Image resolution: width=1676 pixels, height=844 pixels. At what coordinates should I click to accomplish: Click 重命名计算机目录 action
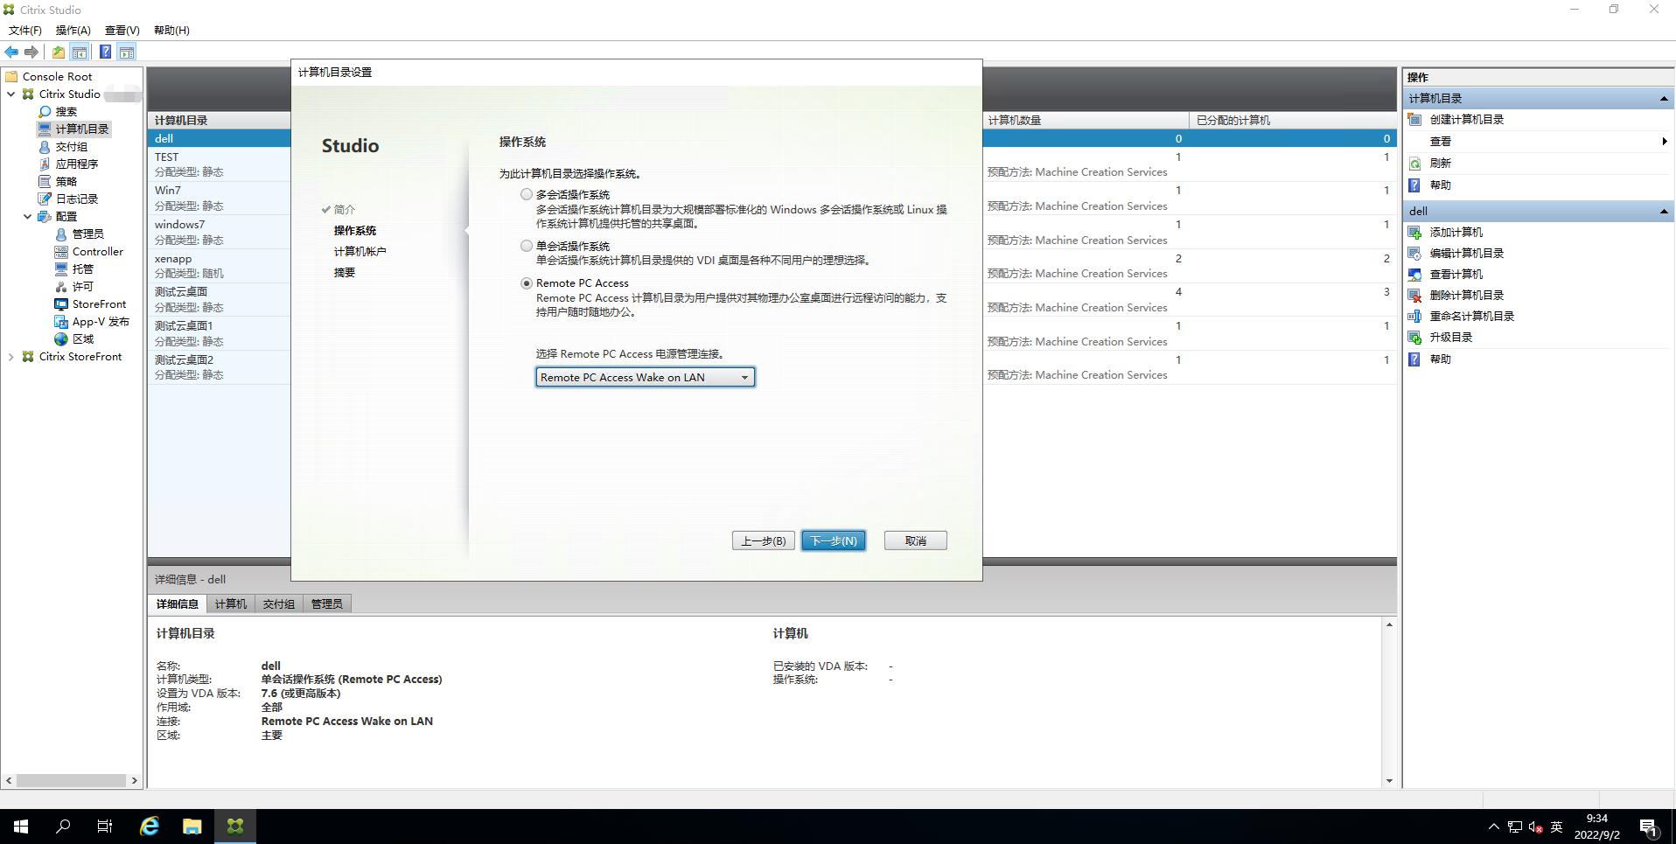pos(1471,316)
